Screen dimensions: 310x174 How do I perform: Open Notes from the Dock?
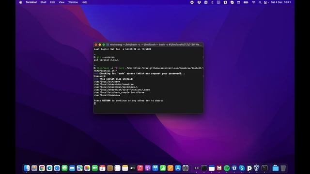tap(125, 168)
